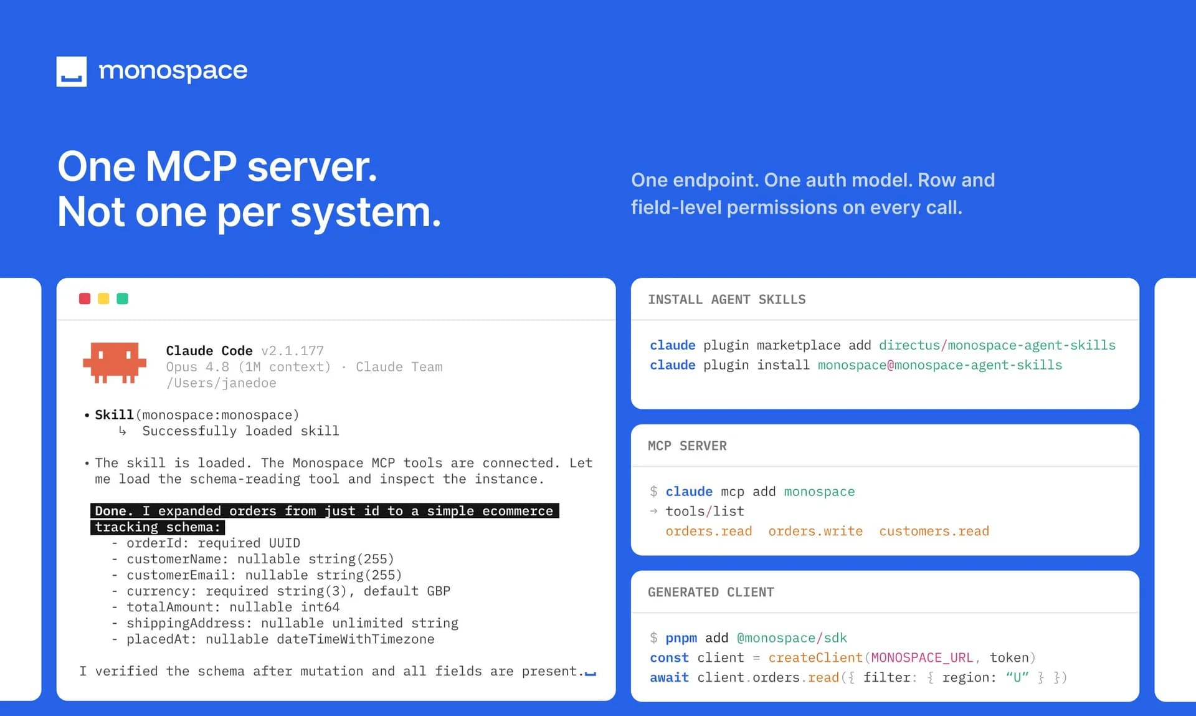Click the 'currency: required string(3)' line
Screen dimensions: 1196x716
point(288,591)
